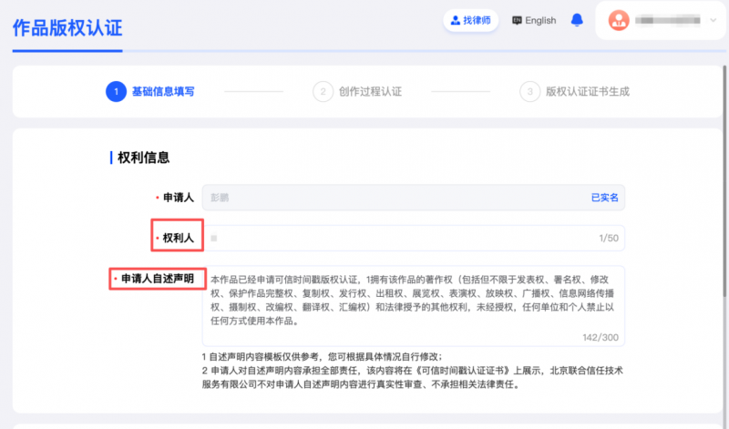The width and height of the screenshot is (729, 429).
Task: Click the 作品版权认证 page title
Action: point(67,26)
